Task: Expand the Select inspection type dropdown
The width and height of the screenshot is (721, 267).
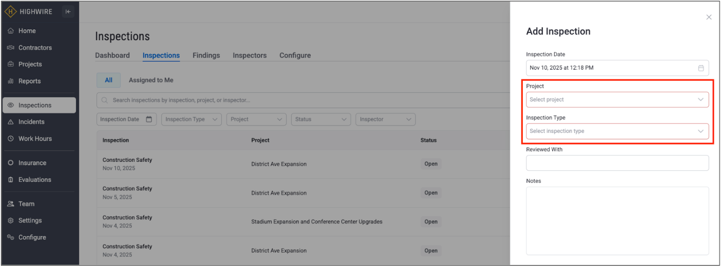Action: point(617,131)
